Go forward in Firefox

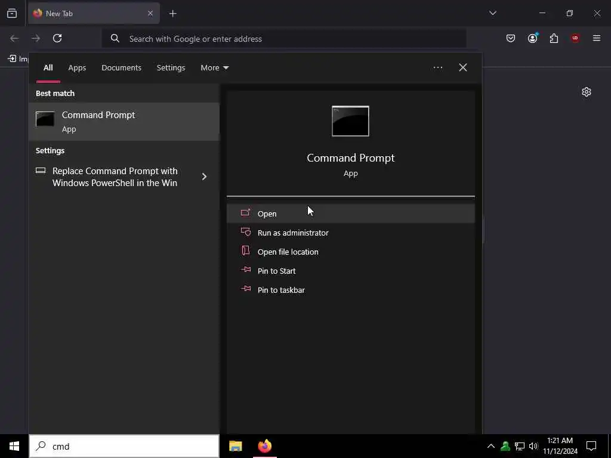pos(36,38)
